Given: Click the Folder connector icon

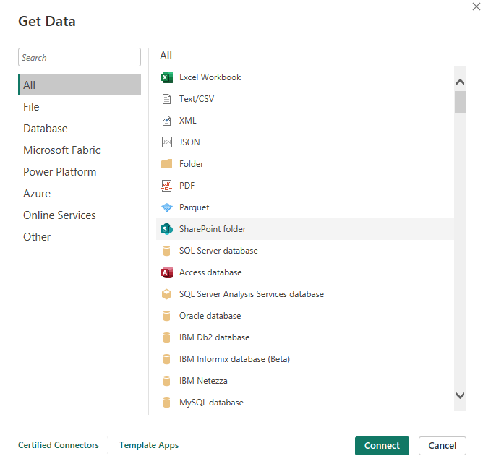Looking at the screenshot, I should (x=166, y=164).
